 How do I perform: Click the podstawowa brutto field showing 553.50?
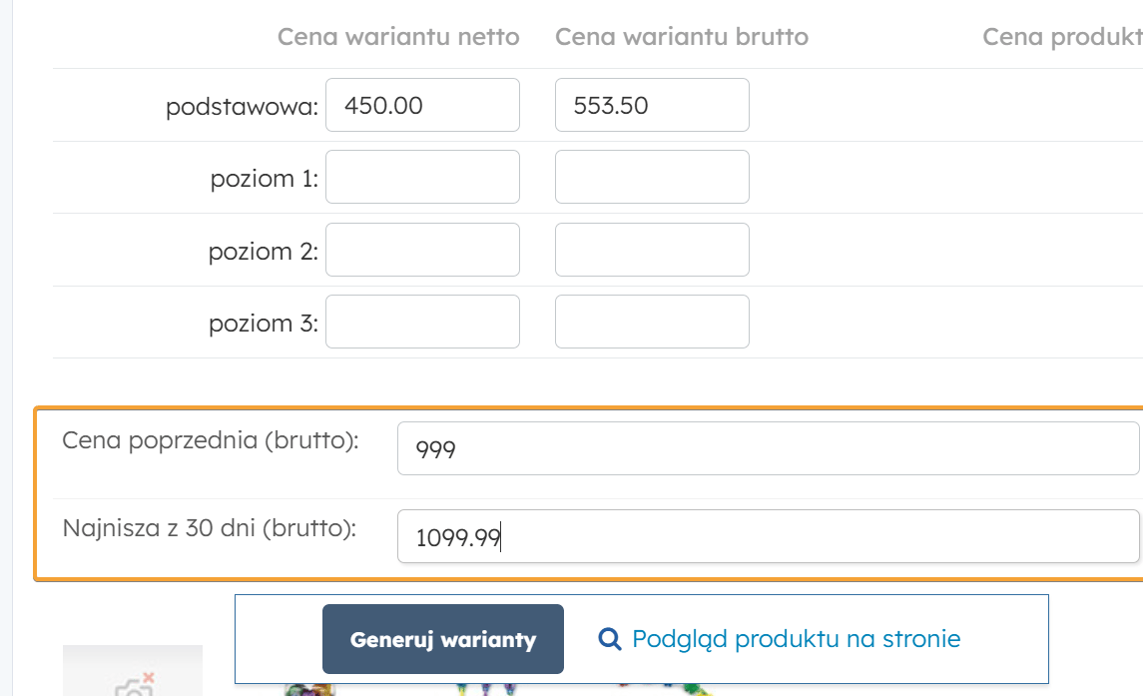[x=652, y=105]
